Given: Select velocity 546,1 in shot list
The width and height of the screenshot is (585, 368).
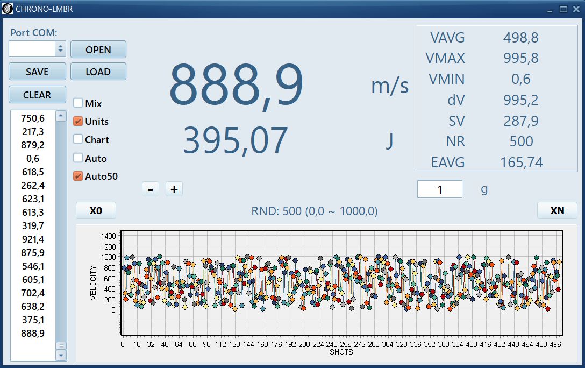Looking at the screenshot, I should [33, 266].
